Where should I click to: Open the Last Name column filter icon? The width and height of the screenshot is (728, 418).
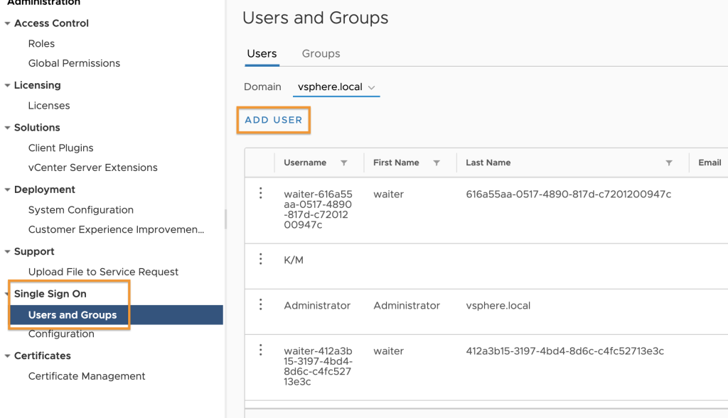(669, 163)
